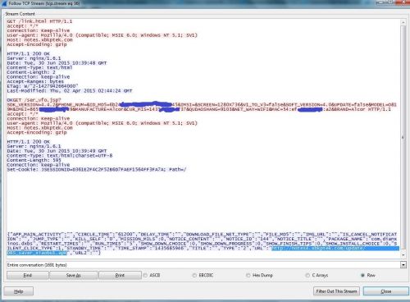Image resolution: width=410 pixels, height=302 pixels.
Task: Click the 'Content-Length: 595' header line
Action: pos(34,160)
